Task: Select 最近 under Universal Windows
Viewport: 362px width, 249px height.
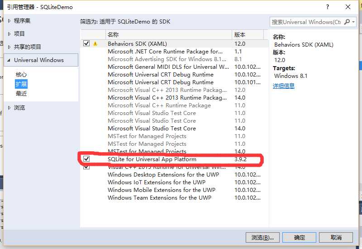Action: point(21,94)
